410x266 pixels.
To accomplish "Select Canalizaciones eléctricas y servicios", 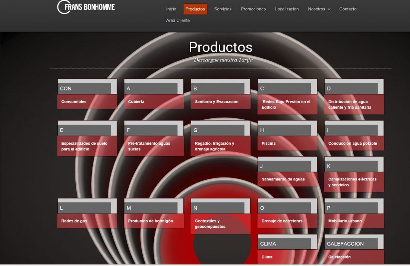I will (354, 182).
